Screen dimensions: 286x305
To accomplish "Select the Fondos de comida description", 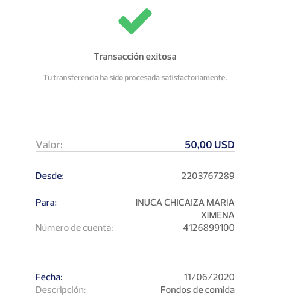I will [197, 290].
